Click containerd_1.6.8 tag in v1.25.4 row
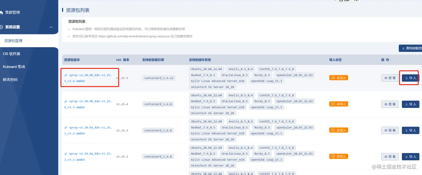Viewport: 422px width, 175px height. pos(158,104)
